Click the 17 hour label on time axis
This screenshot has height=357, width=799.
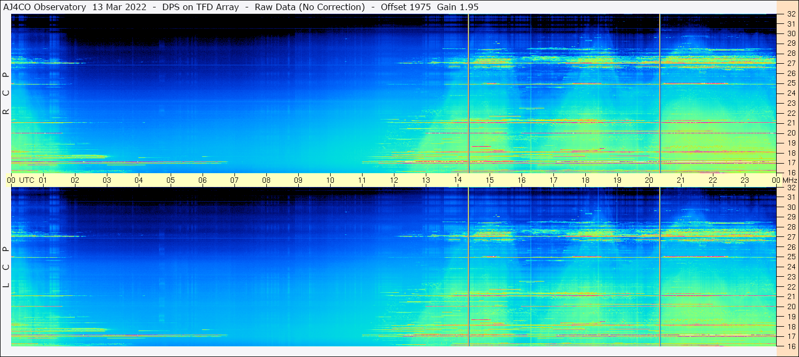(x=553, y=180)
